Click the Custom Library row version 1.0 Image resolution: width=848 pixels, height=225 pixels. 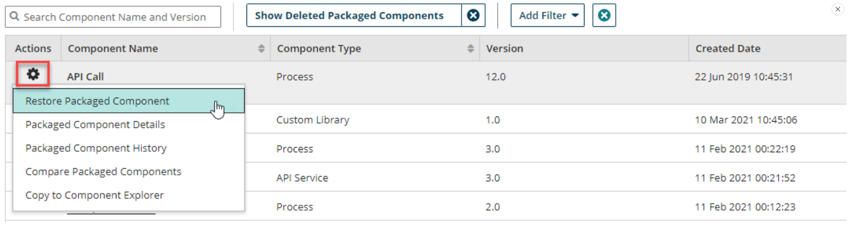pos(493,120)
